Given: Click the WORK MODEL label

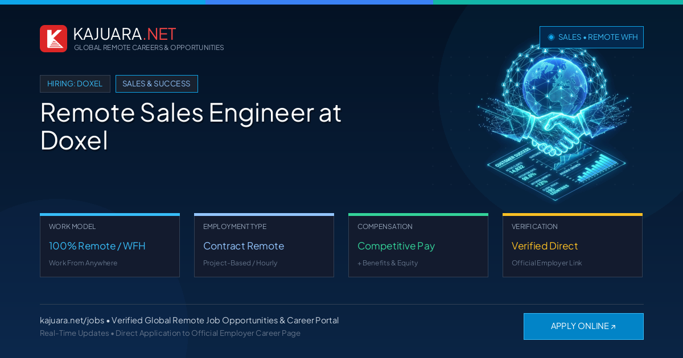Looking at the screenshot, I should [x=72, y=227].
